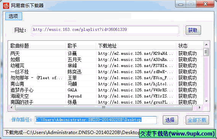Click download URL ending FS7BIs...
This screenshot has width=217, height=139.
point(136,66)
